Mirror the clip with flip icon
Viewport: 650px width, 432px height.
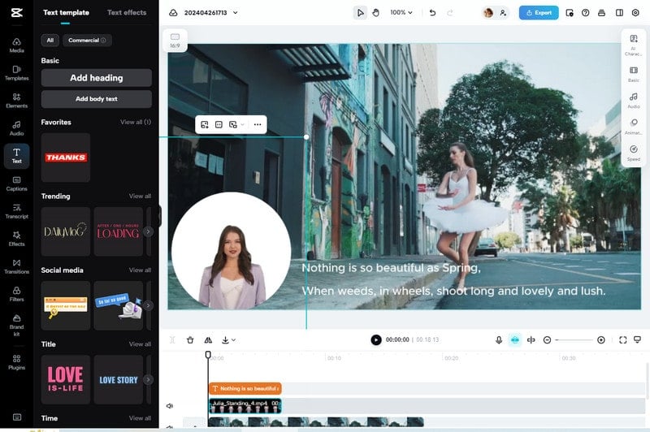208,340
